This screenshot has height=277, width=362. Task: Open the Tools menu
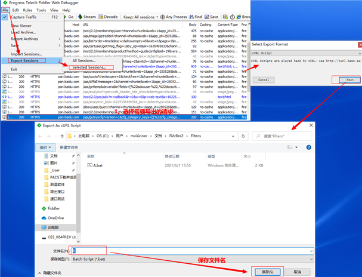click(41, 10)
